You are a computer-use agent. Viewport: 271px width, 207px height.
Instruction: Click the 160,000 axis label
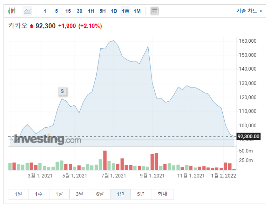(248, 41)
